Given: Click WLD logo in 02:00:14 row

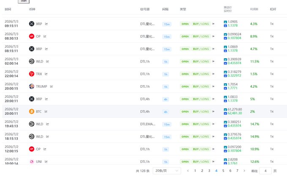Looking at the screenshot, I should click(x=32, y=61).
